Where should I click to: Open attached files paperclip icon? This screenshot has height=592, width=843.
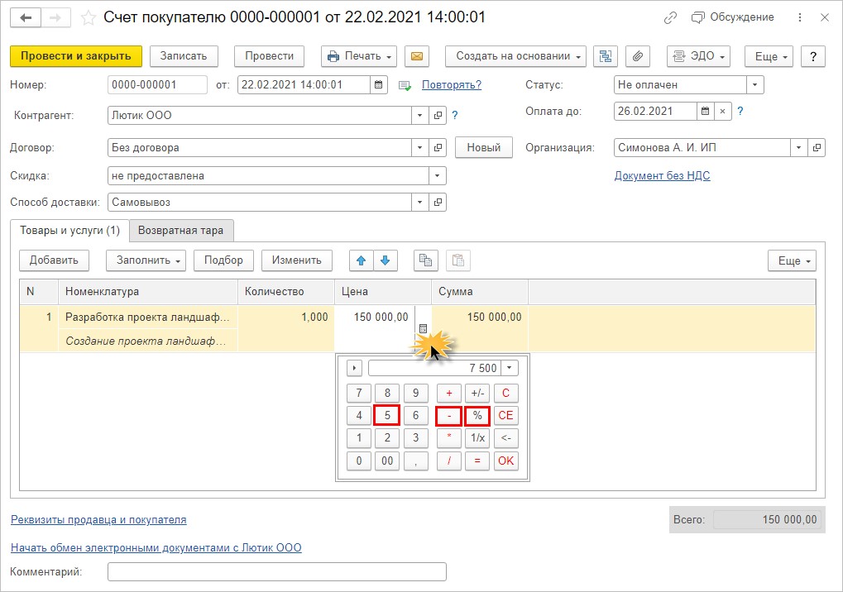pos(637,56)
